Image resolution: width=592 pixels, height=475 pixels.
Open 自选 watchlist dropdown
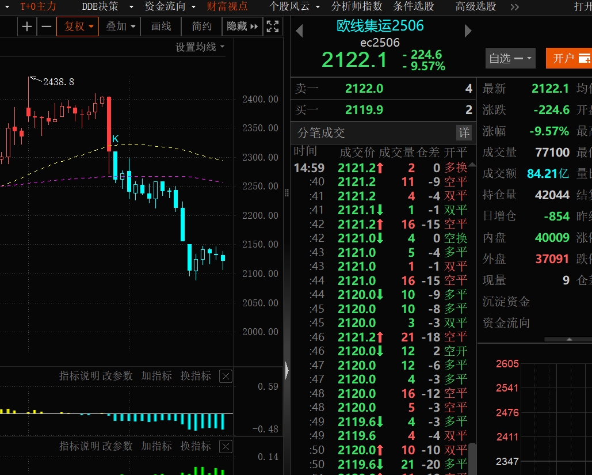pos(510,58)
